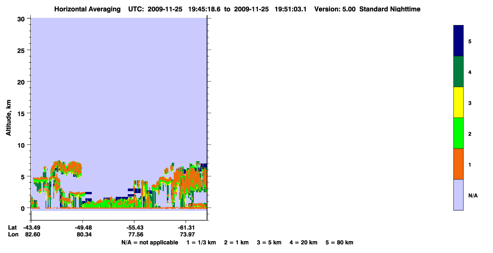Click the lavender N/A colorbar segment
The image size is (493, 253).
click(x=458, y=195)
